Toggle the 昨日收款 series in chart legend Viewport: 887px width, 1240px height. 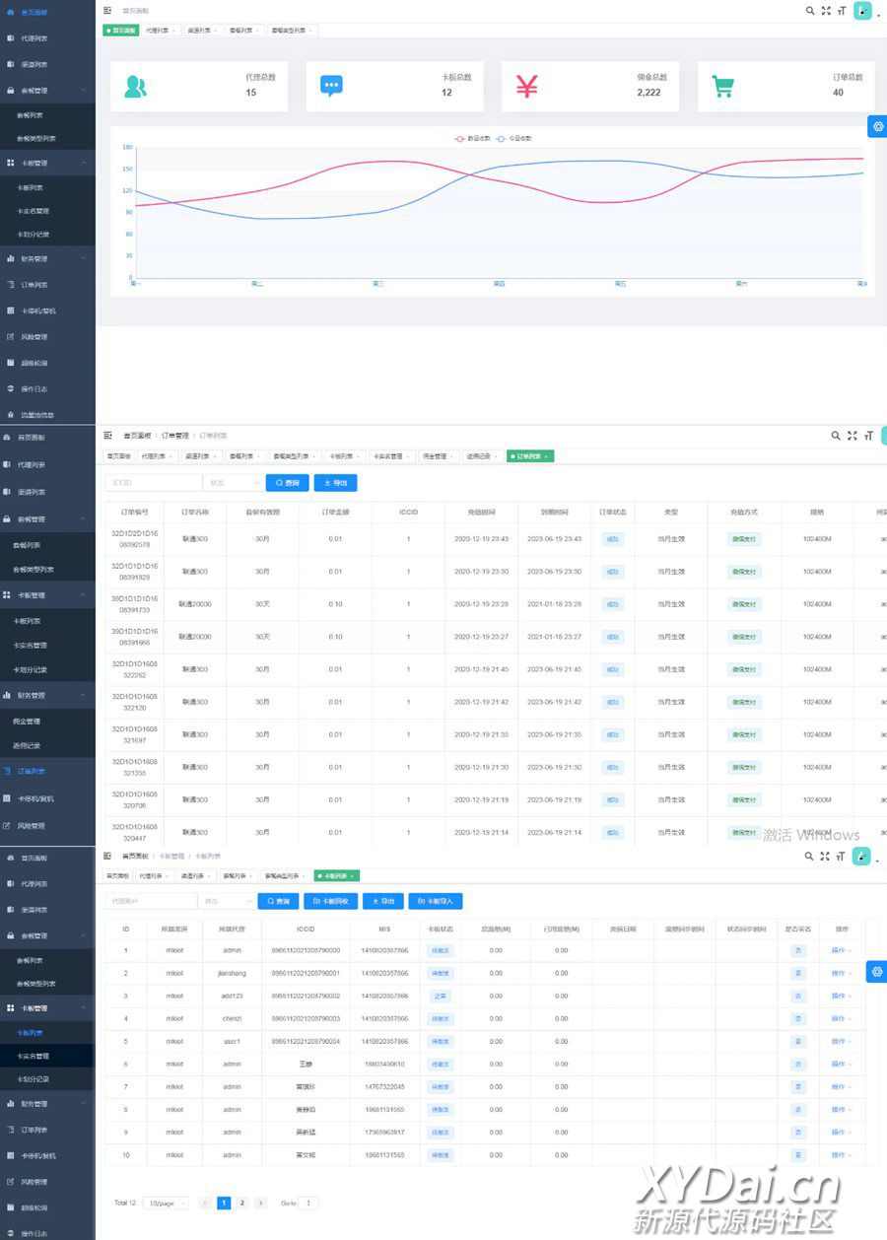473,139
